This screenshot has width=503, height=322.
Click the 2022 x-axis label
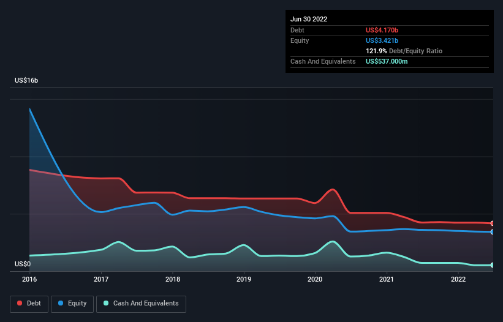458,279
